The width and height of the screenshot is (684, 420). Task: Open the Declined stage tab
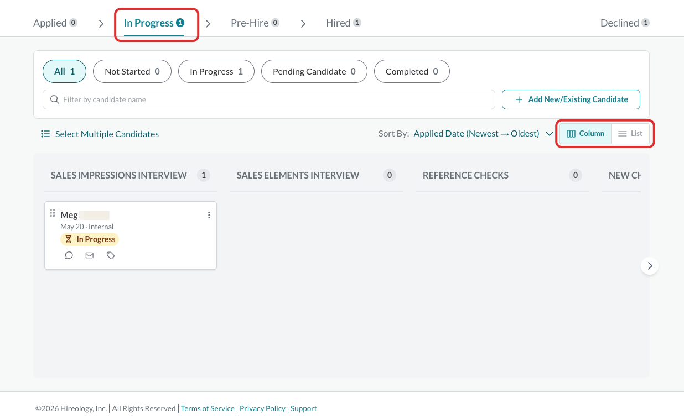pos(625,23)
